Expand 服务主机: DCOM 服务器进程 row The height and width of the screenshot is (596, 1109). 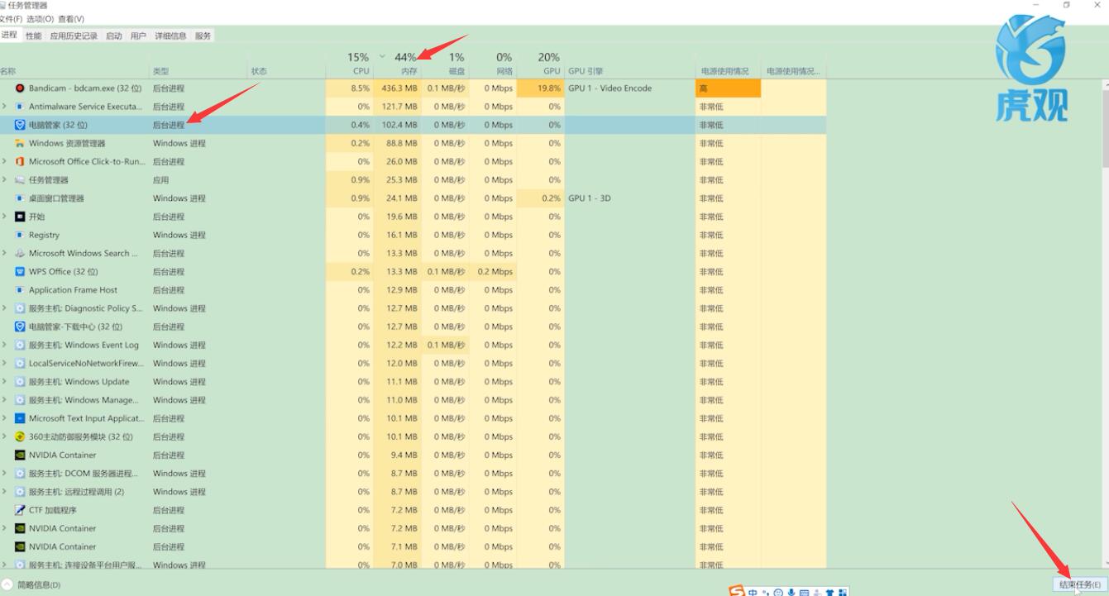[x=5, y=474]
